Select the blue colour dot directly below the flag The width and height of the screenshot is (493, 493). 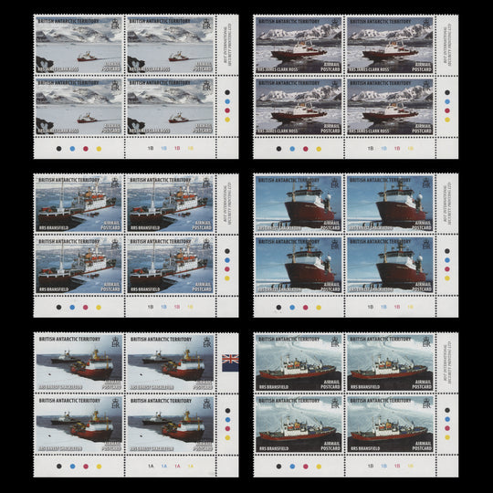(x=227, y=419)
